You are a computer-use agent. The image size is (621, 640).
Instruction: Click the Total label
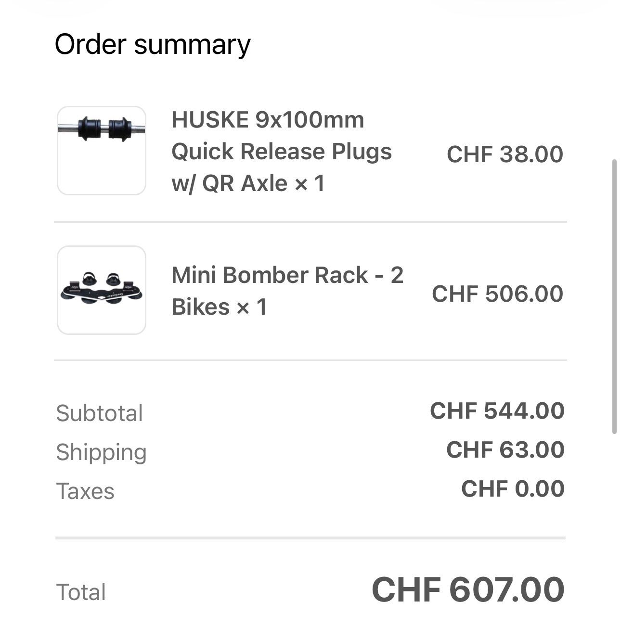81,592
